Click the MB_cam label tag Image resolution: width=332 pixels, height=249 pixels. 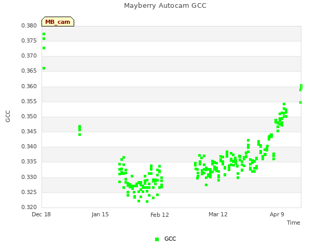58,22
